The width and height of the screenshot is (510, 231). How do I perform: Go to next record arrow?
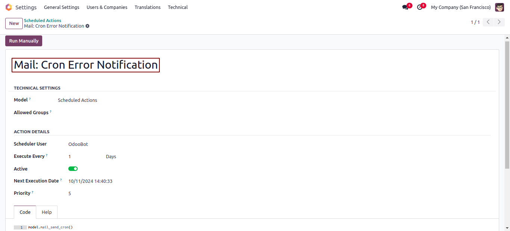click(x=499, y=22)
